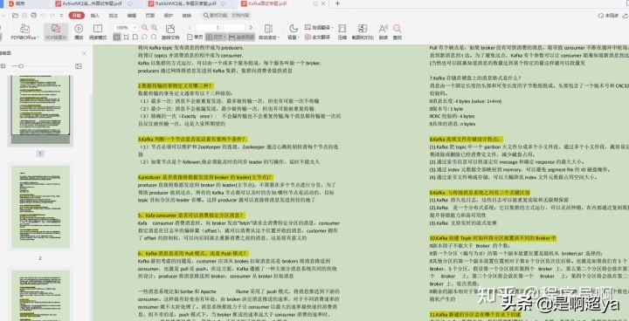Click the 未同步 sync status button
Image resolution: width=629 pixels, height=321 pixels.
pos(608,16)
